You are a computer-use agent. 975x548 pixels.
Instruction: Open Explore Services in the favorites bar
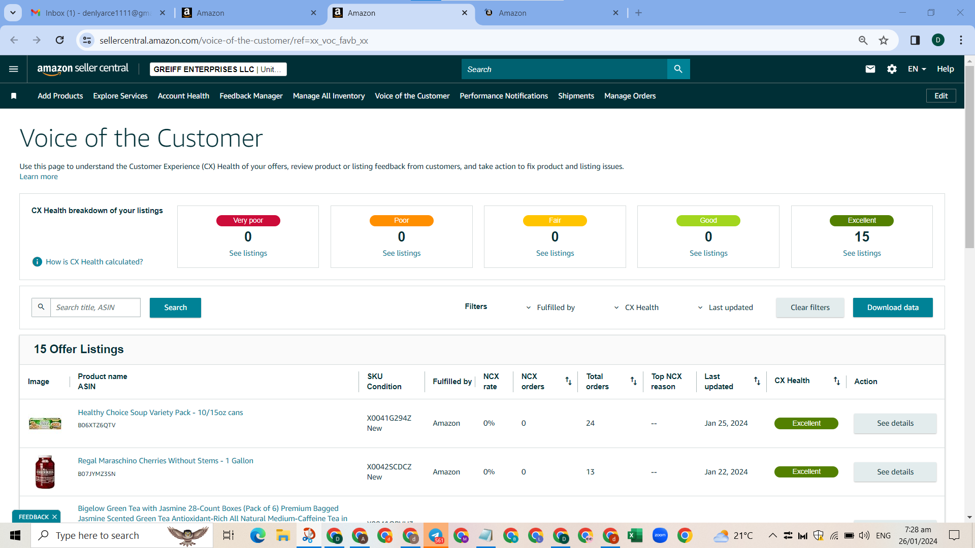click(x=120, y=96)
